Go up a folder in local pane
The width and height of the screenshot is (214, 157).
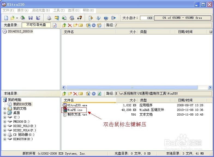pyautogui.click(x=64, y=94)
